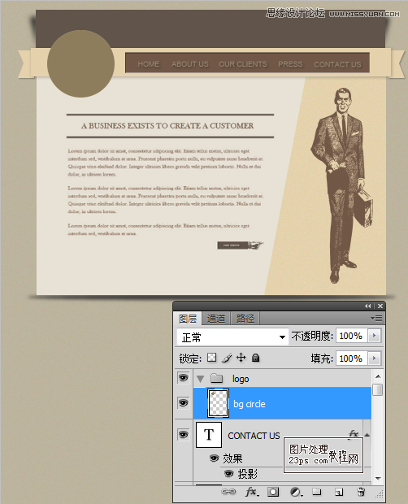Viewport: 408px width, 504px height.
Task: Click the fx icon on CONTACT US layer
Action: [354, 434]
